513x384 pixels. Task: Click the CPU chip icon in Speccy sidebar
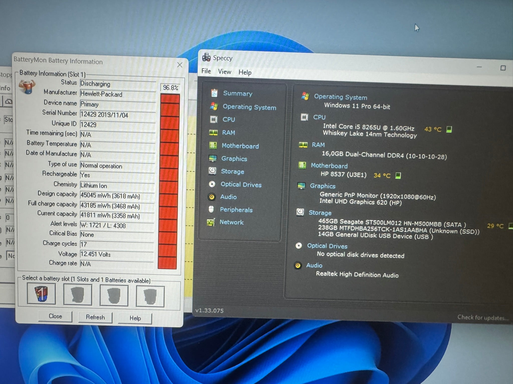(x=213, y=119)
